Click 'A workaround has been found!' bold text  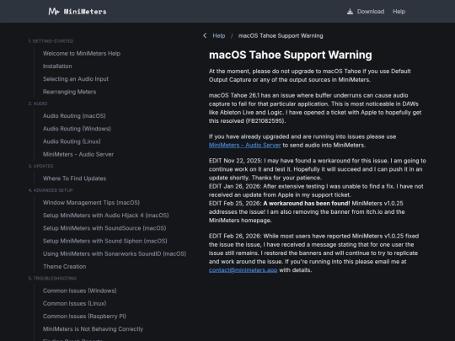(x=307, y=203)
